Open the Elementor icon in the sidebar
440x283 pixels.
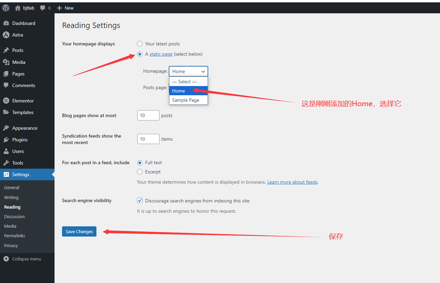[x=6, y=101]
